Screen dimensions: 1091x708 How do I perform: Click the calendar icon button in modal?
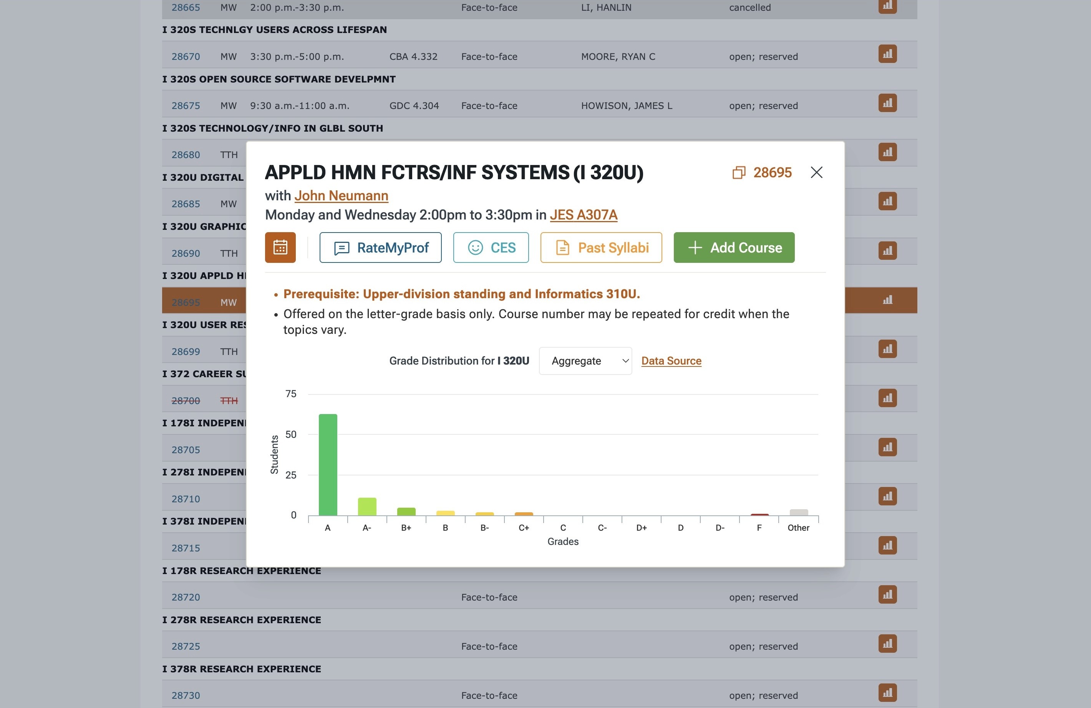280,247
